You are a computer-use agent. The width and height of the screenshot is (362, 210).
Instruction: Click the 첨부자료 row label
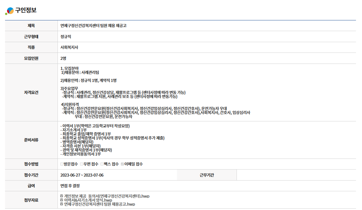pos(31,200)
